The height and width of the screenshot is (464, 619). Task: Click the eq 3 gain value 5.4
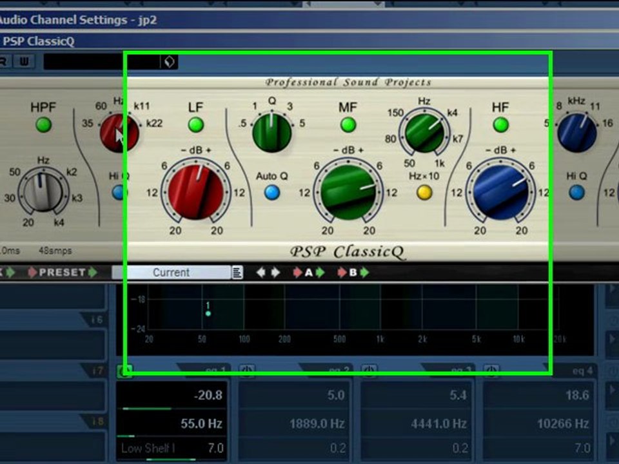(458, 395)
